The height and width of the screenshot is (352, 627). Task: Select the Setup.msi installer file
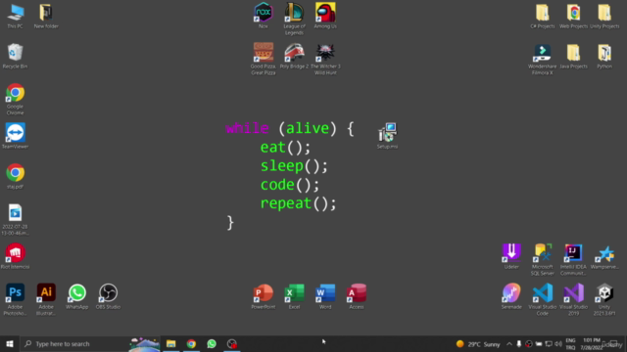(x=387, y=136)
